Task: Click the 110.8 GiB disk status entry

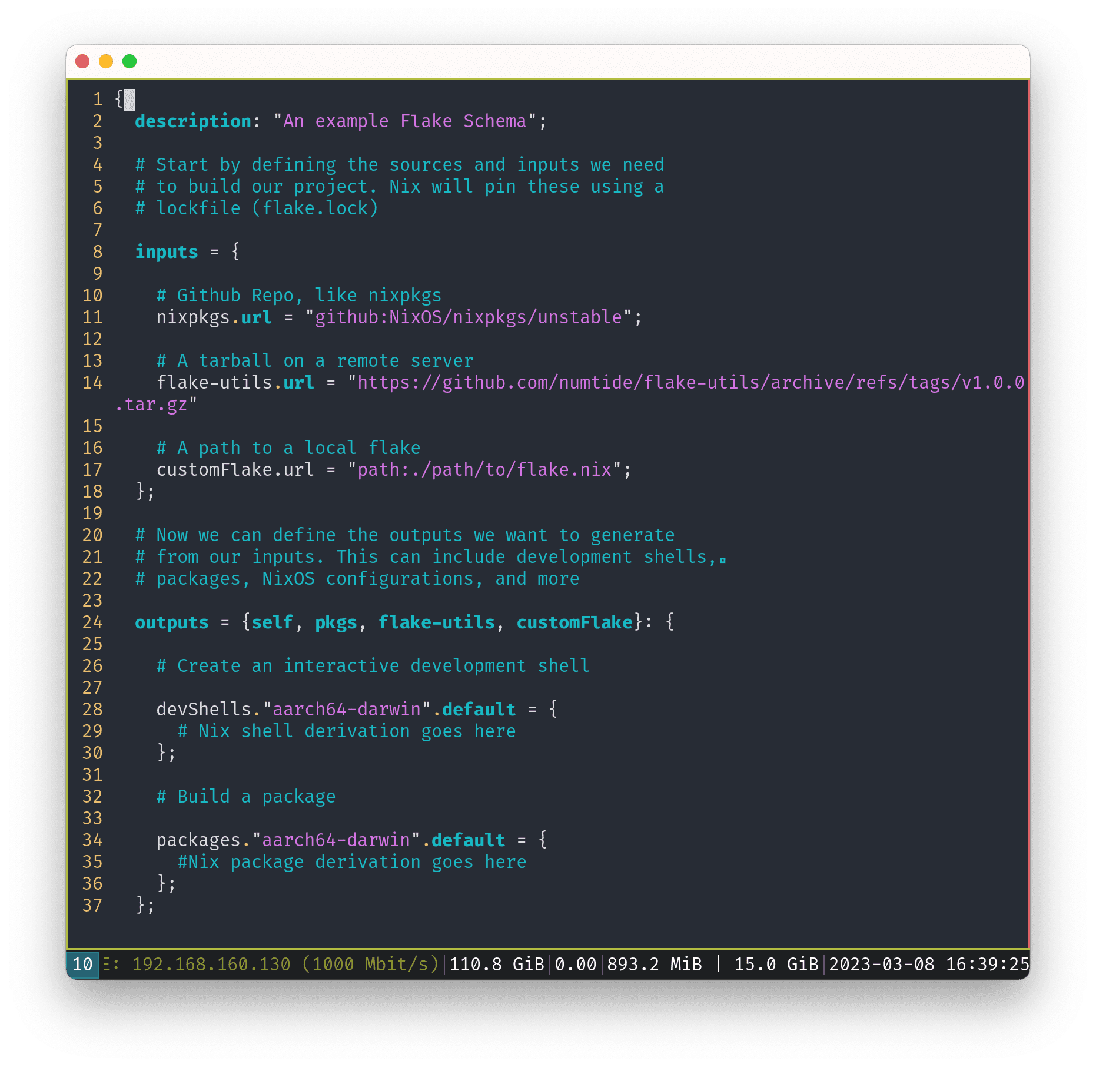Action: pyautogui.click(x=497, y=965)
